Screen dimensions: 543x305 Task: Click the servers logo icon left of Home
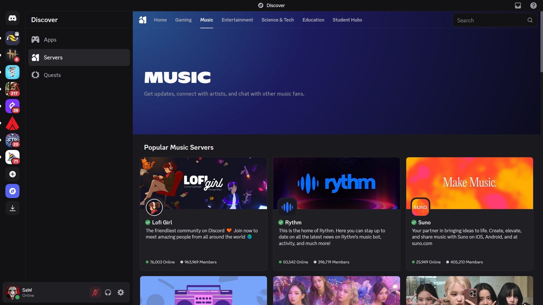(143, 20)
